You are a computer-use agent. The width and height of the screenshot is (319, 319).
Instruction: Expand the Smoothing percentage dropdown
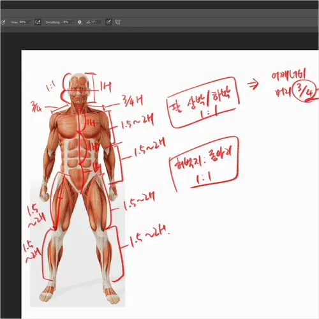(x=73, y=22)
